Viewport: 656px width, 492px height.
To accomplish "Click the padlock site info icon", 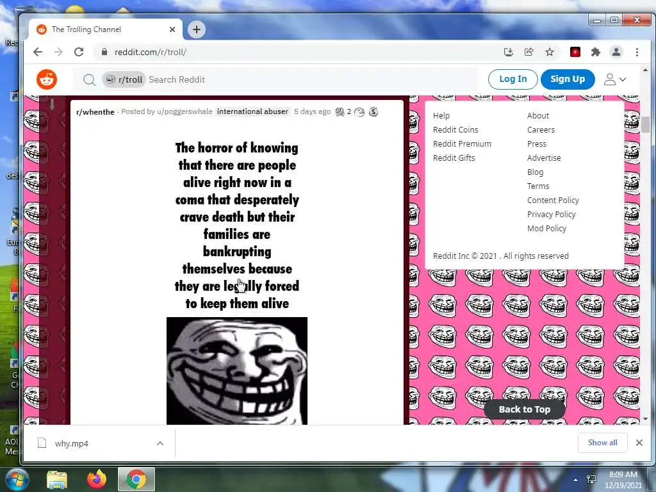I will pyautogui.click(x=104, y=52).
